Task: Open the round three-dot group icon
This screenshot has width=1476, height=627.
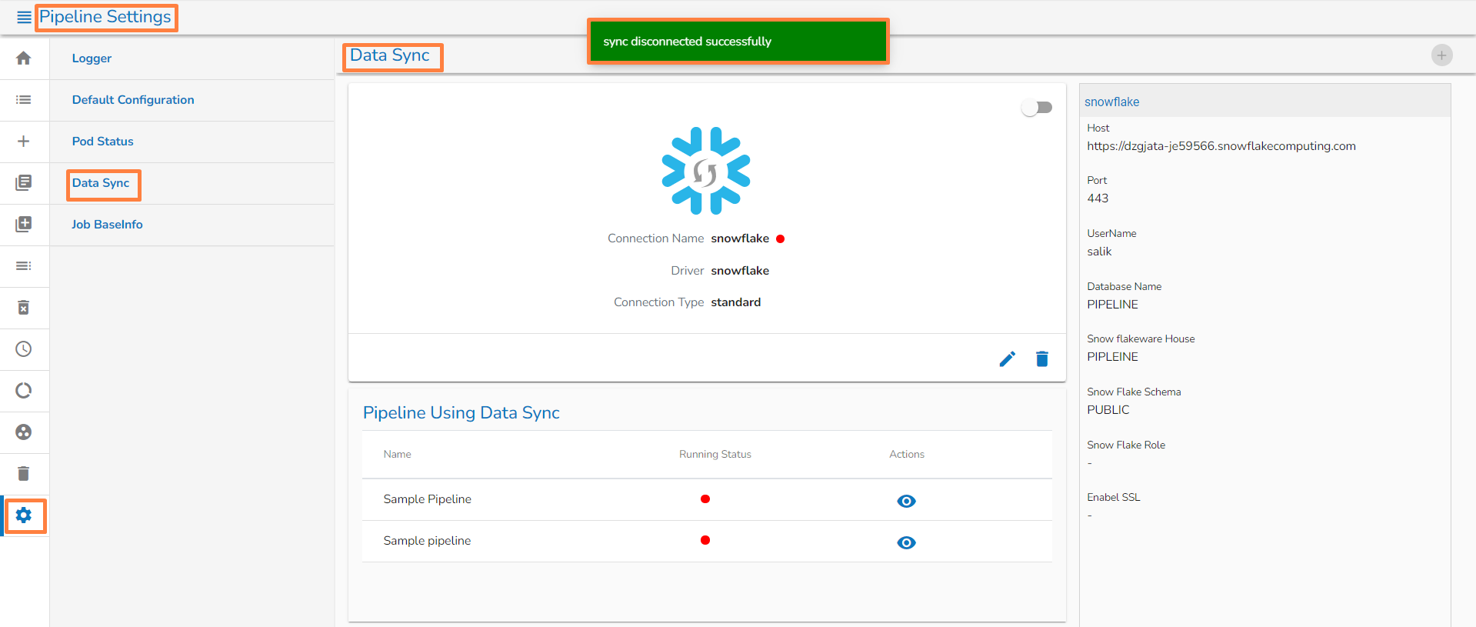Action: point(24,432)
